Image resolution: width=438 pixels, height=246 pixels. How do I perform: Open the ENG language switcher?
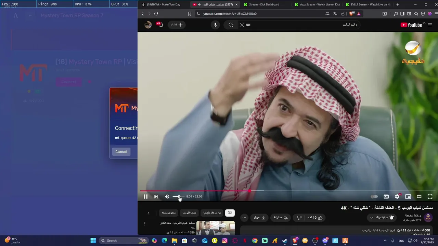point(401,241)
